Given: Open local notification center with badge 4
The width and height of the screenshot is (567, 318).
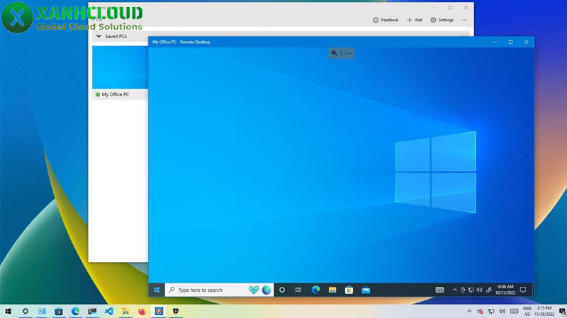Looking at the screenshot, I should (x=563, y=311).
